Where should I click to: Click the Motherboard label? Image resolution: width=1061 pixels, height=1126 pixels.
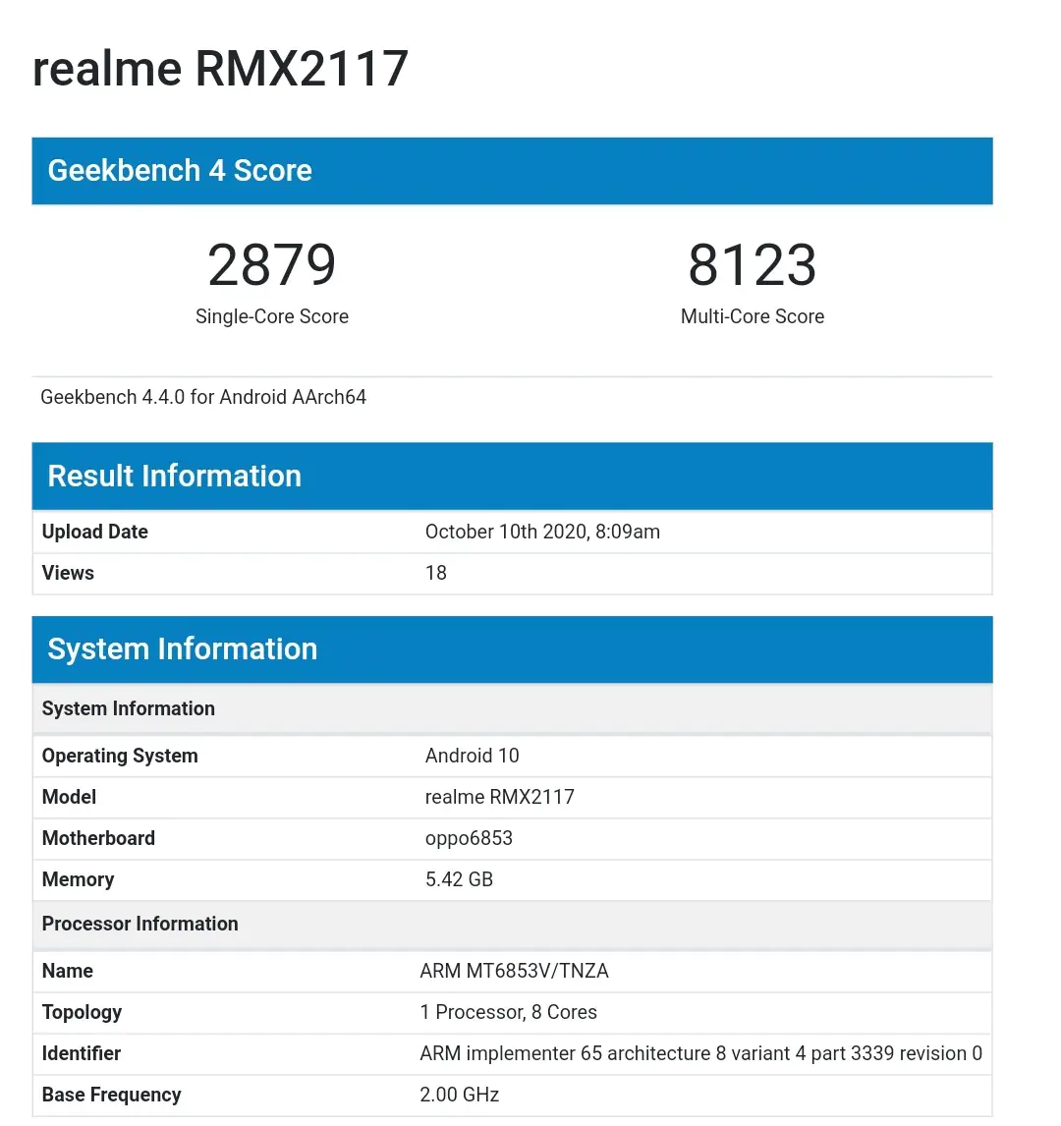(98, 839)
